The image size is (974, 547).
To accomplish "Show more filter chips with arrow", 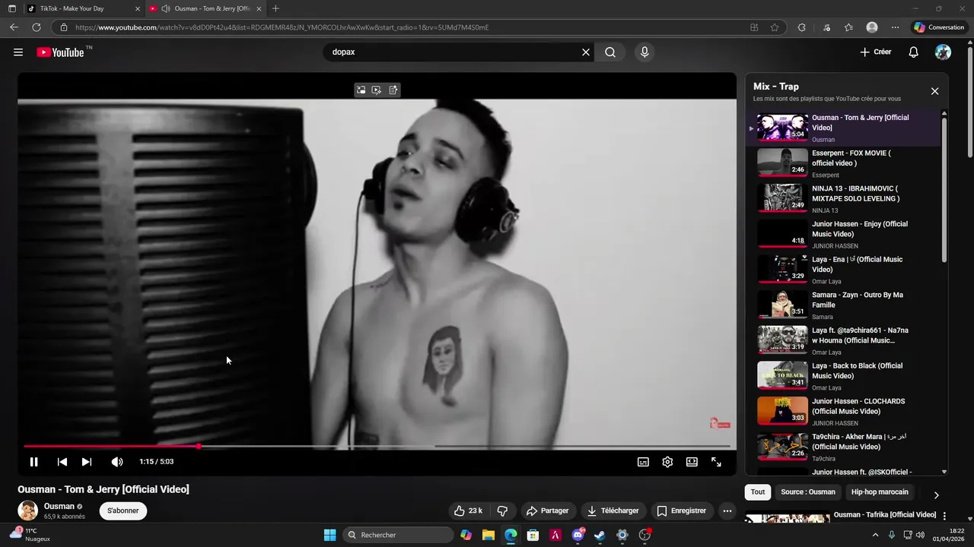I will (937, 495).
